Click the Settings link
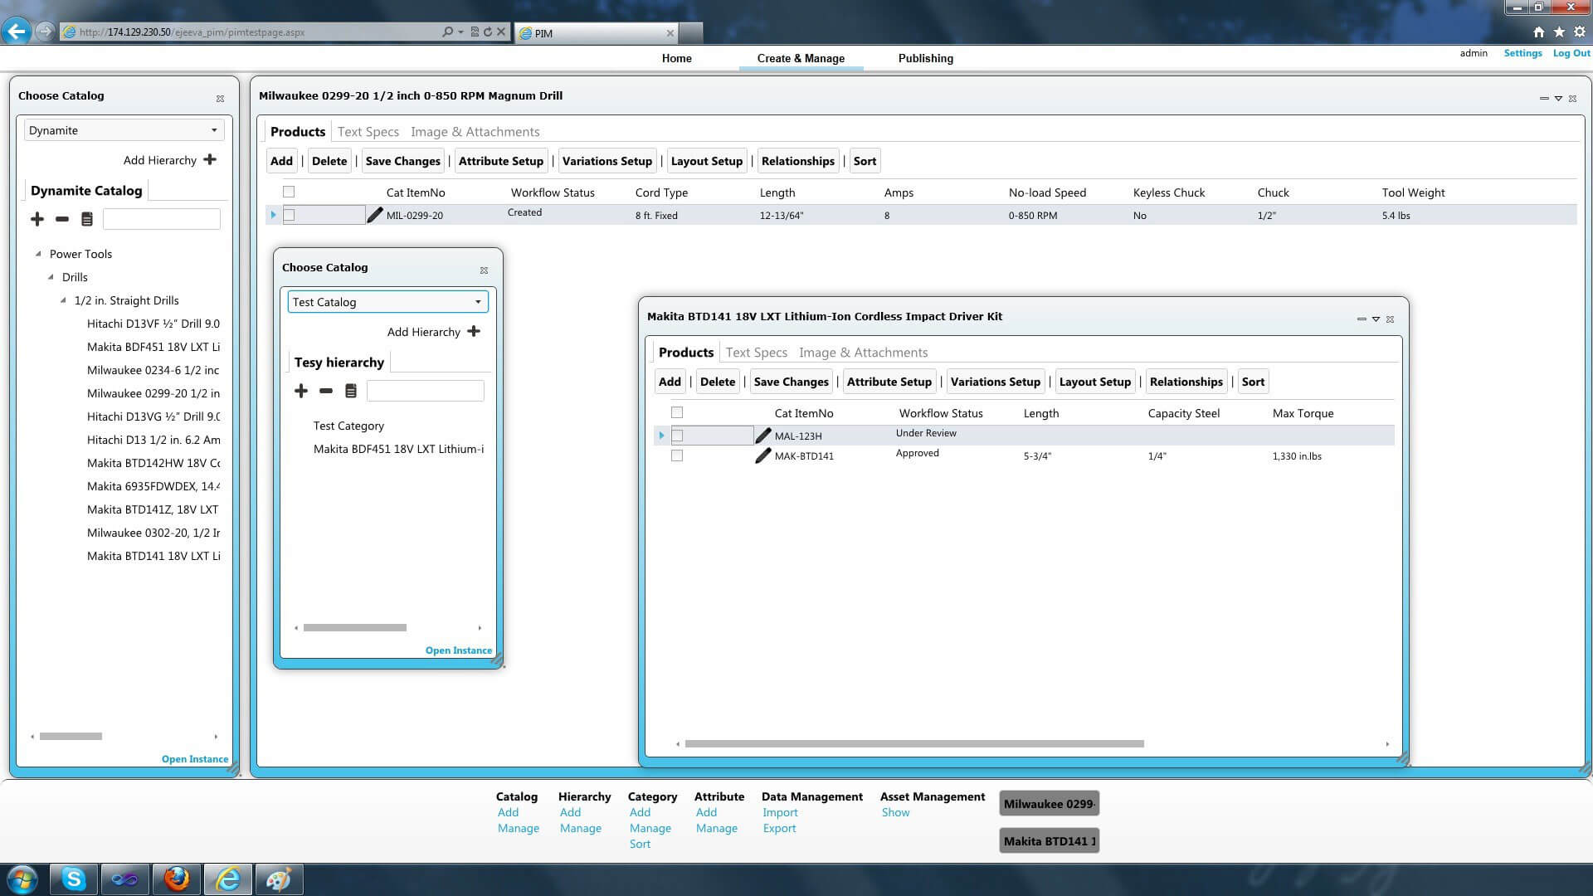This screenshot has height=896, width=1593. click(1522, 53)
